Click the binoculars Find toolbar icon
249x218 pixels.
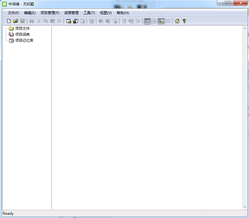pyautogui.click(x=31, y=21)
